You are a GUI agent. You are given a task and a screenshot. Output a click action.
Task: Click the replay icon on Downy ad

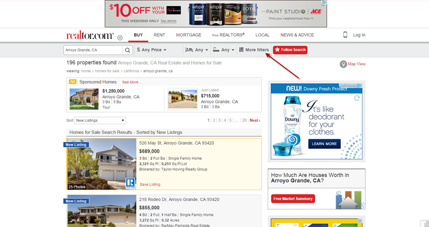click(x=357, y=98)
